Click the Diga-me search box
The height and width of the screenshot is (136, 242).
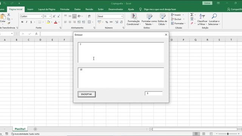pyautogui.click(x=160, y=9)
